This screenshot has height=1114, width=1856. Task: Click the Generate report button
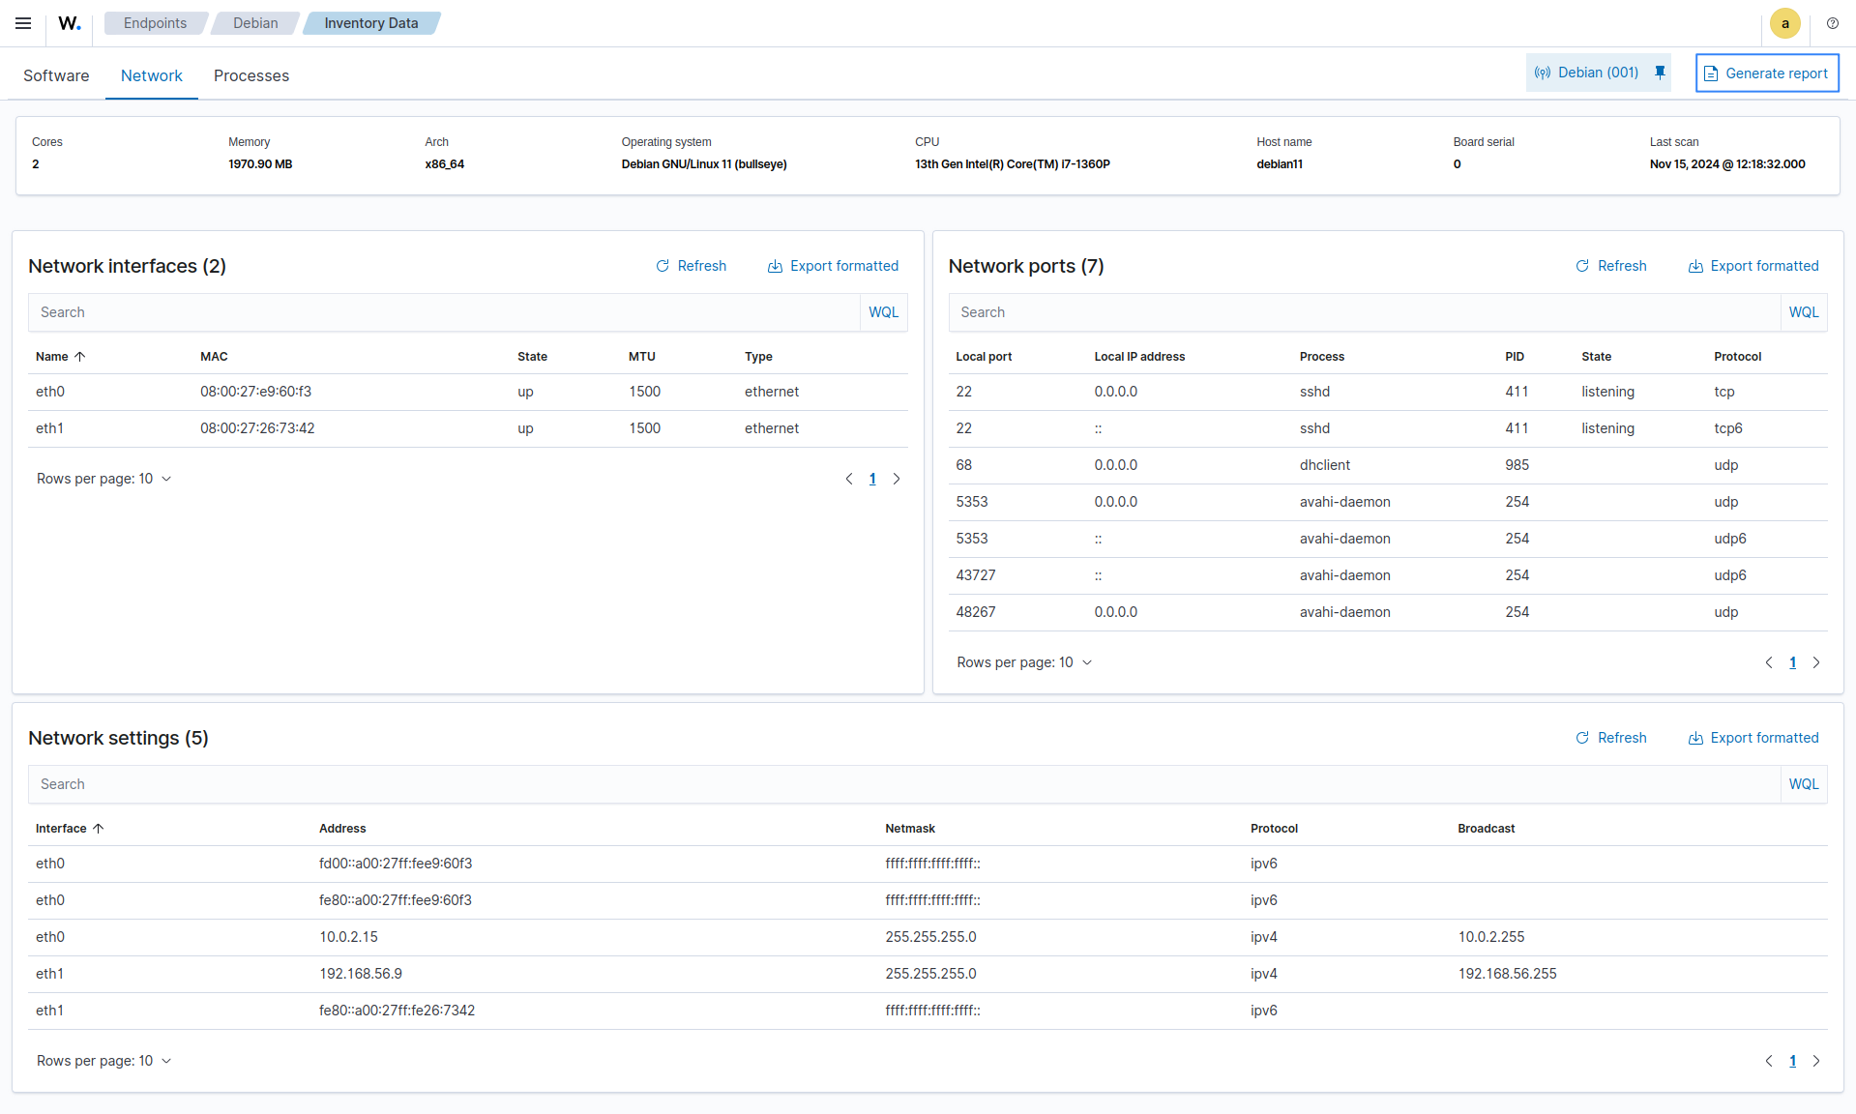coord(1766,73)
